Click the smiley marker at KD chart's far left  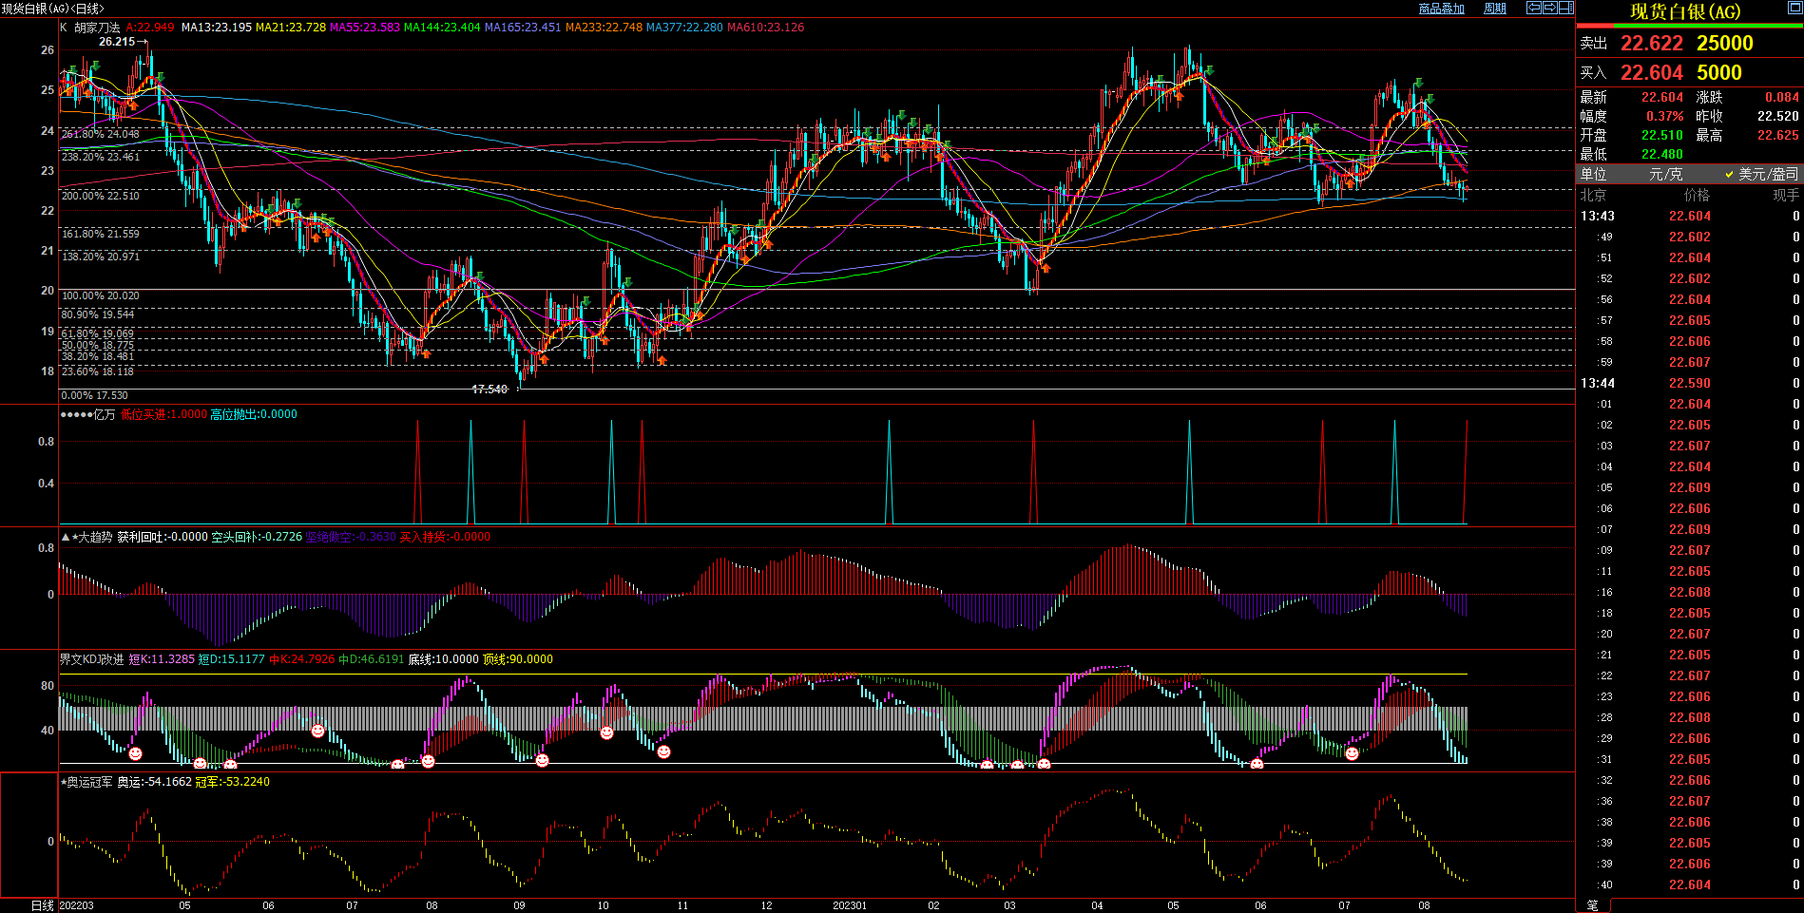coord(135,753)
